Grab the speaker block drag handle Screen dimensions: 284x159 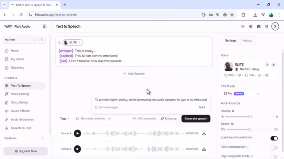(59, 43)
